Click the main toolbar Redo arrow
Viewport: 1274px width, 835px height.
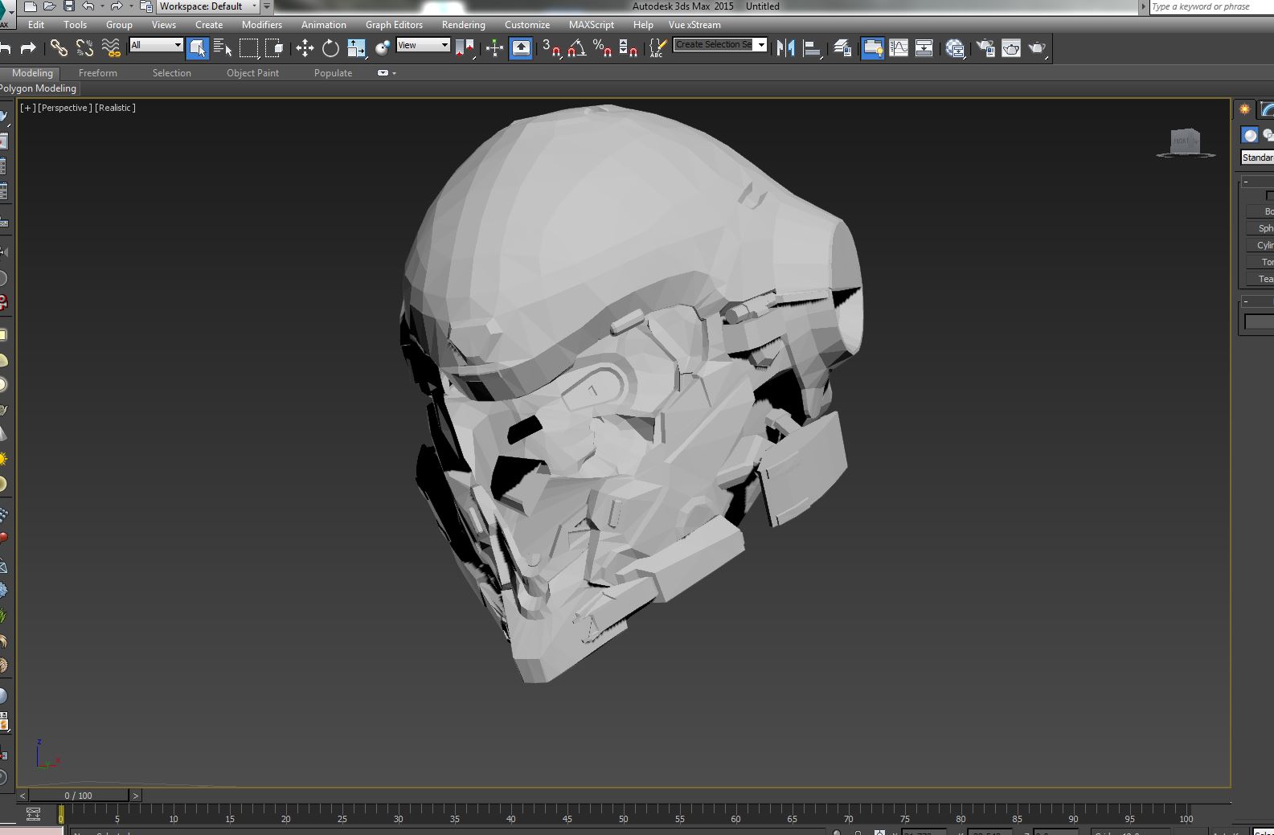[28, 48]
